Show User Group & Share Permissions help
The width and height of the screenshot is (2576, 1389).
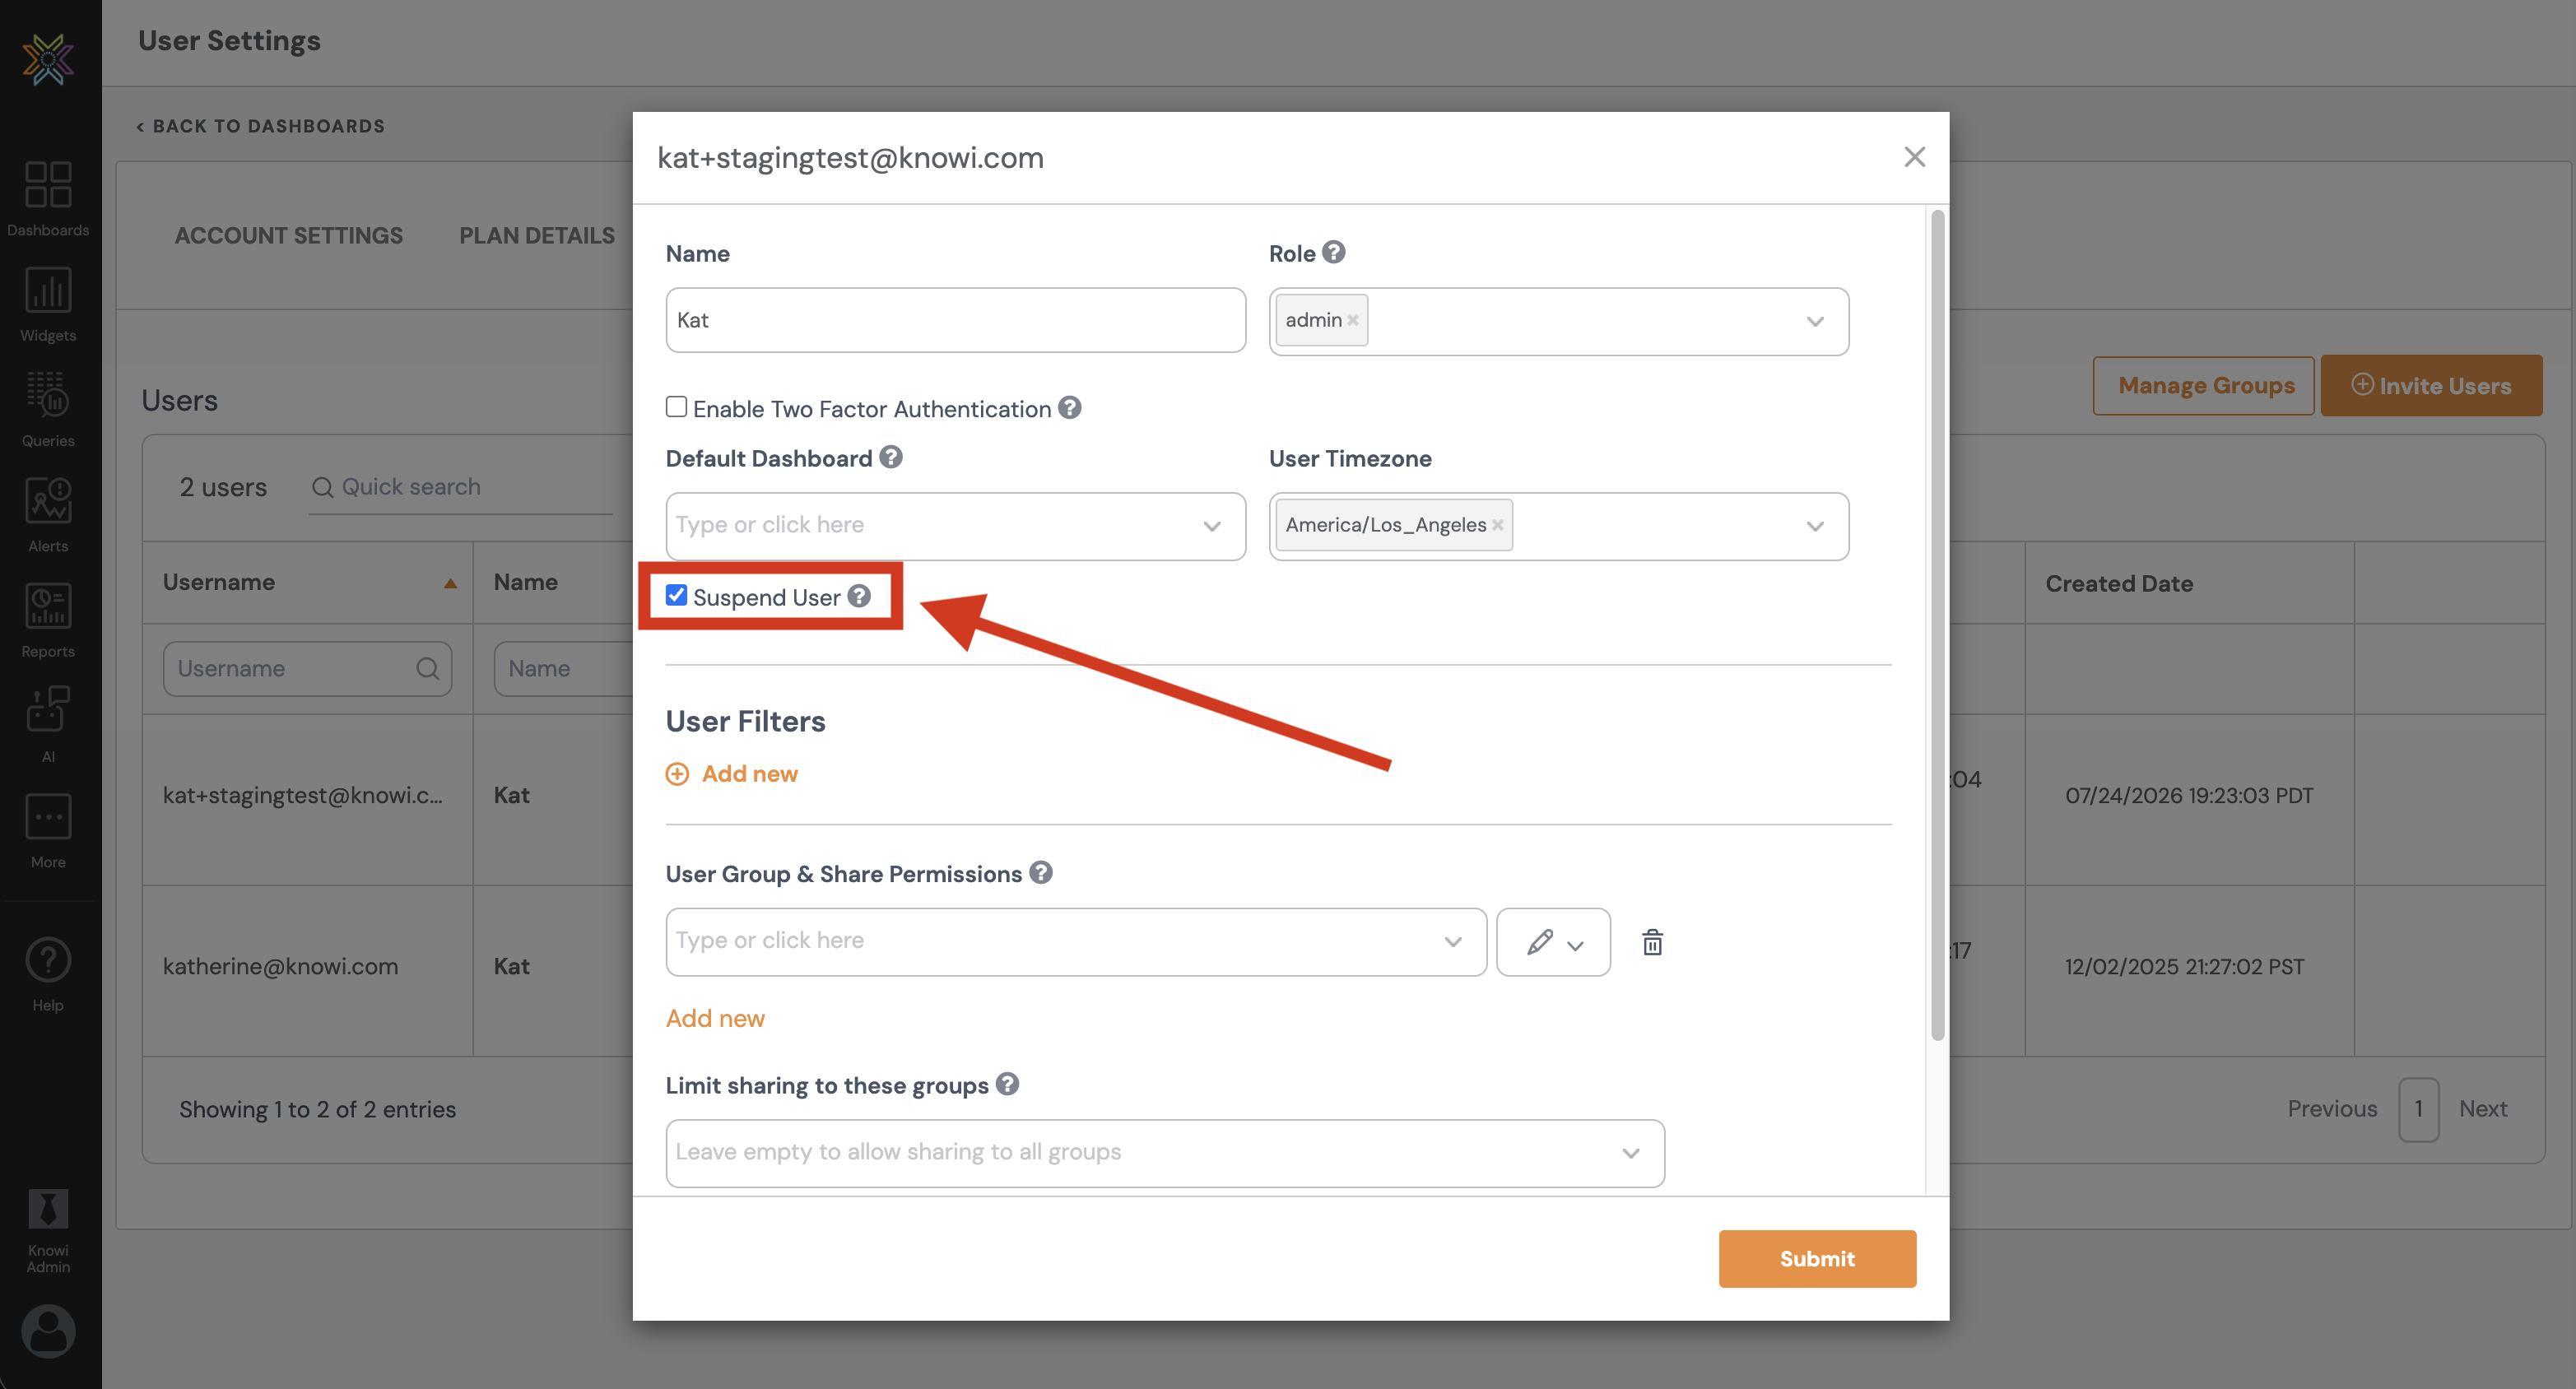click(x=1040, y=873)
